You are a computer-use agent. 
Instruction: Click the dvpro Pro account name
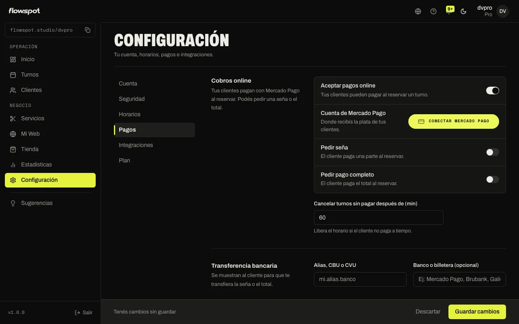(485, 11)
